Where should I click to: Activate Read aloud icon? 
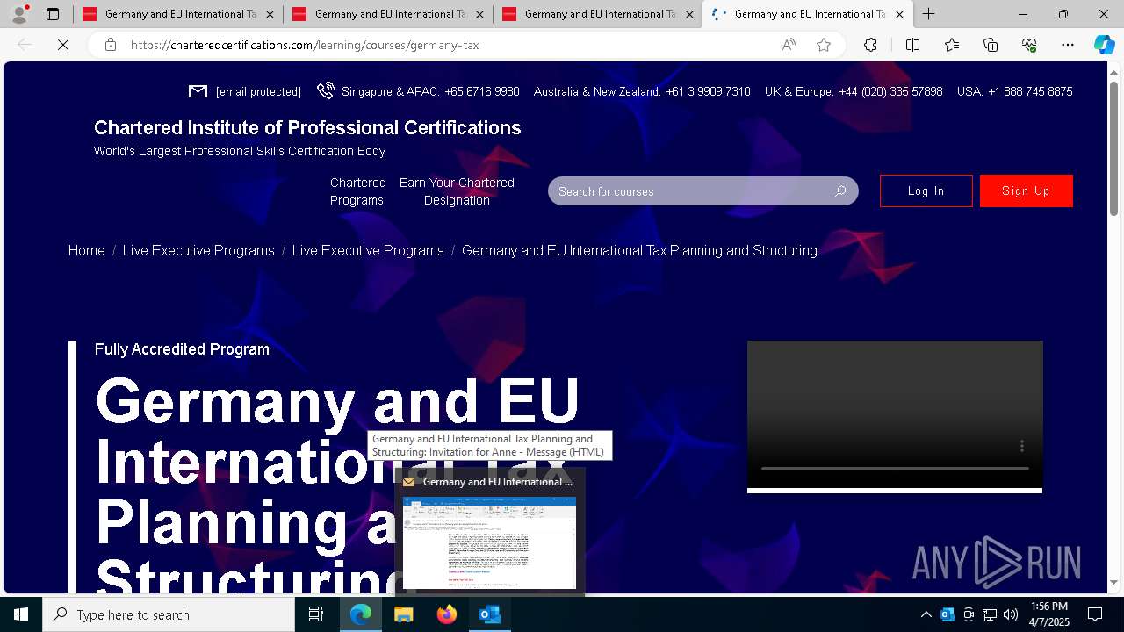[789, 45]
